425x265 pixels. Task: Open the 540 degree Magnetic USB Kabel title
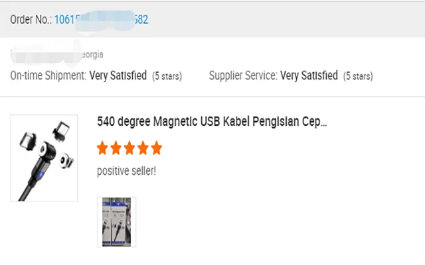coord(212,122)
